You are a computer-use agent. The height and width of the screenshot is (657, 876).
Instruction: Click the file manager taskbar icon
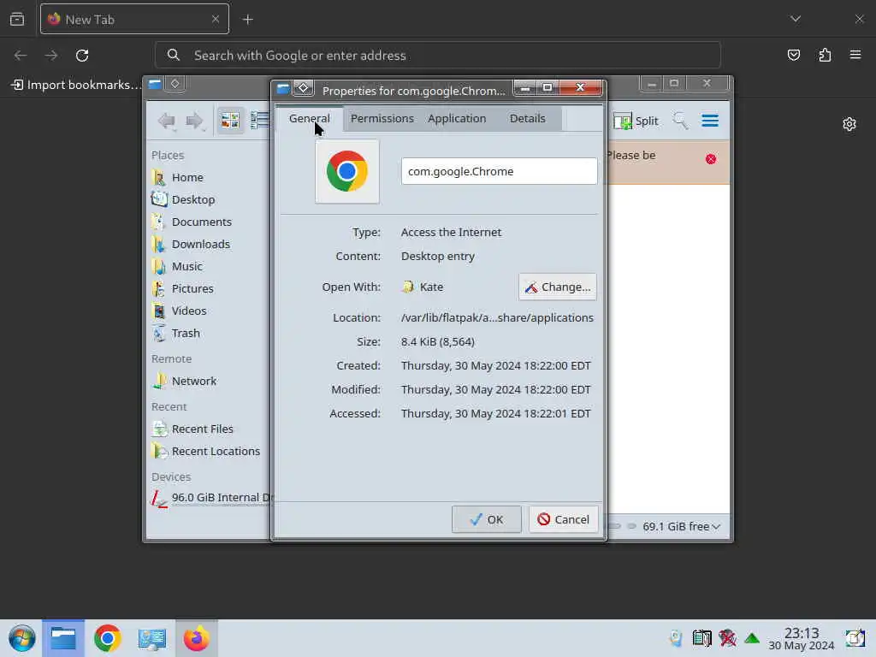pos(63,638)
